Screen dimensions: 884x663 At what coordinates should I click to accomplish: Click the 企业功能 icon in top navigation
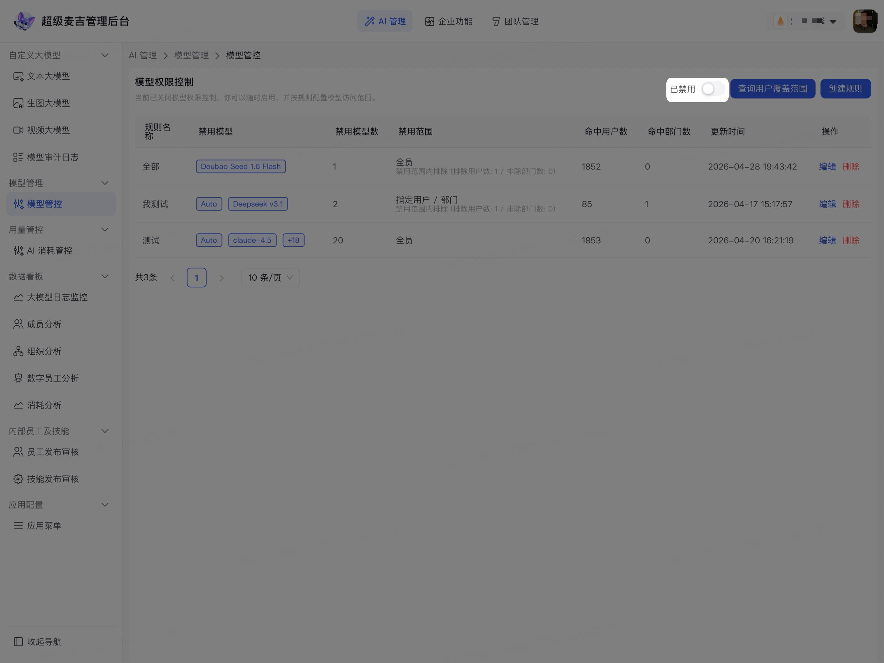tap(430, 21)
